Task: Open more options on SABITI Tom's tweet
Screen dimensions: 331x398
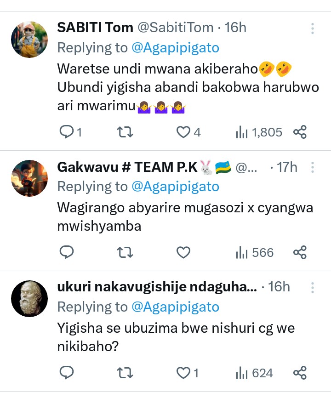Action: 313,28
